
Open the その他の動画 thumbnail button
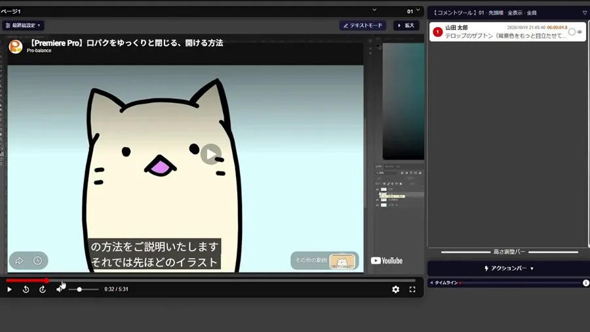click(324, 260)
